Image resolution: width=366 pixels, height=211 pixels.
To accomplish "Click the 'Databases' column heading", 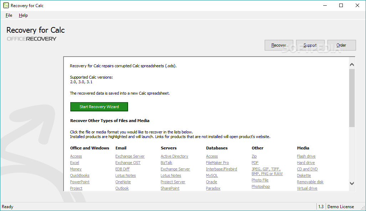I will 217,148.
